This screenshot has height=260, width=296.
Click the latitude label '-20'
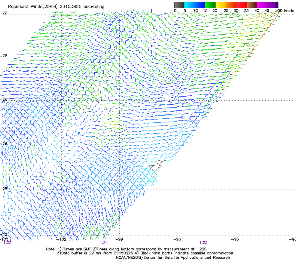(x=4, y=13)
